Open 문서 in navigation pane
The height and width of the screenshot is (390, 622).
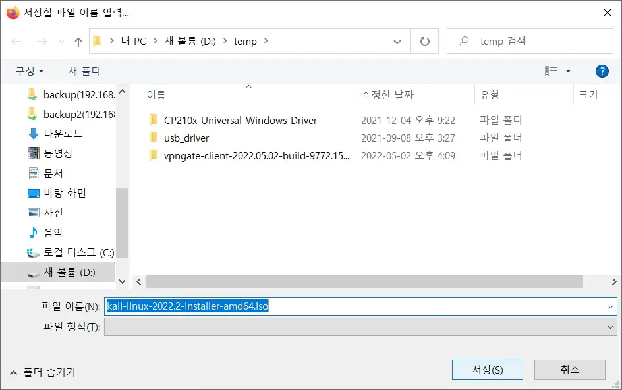(45, 173)
